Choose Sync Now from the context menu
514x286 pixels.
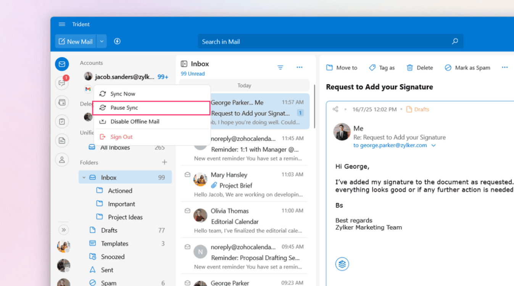coord(152,94)
